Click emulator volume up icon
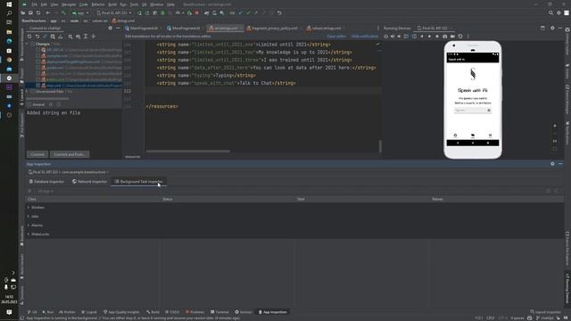The height and width of the screenshot is (321, 571). tap(393, 37)
